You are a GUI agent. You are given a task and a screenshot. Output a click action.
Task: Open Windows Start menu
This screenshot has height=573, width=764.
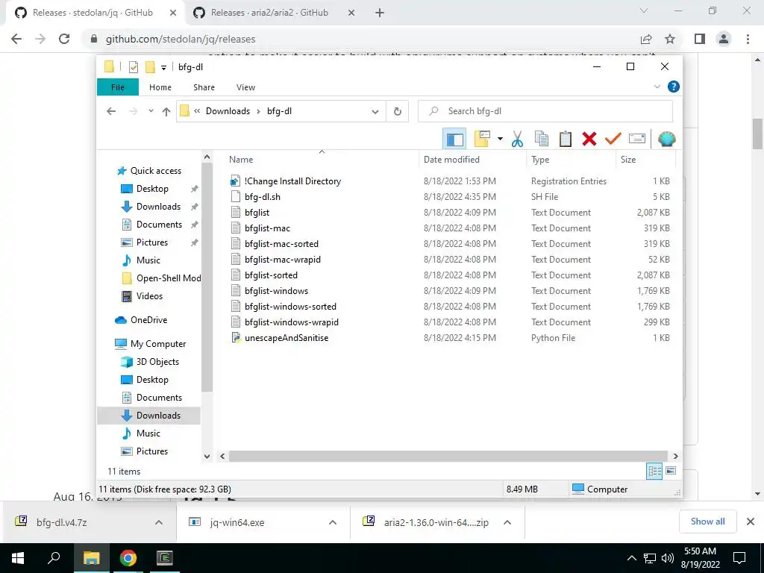pyautogui.click(x=18, y=558)
